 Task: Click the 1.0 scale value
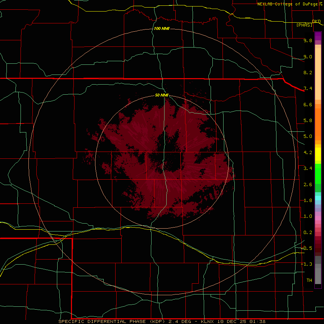pyautogui.click(x=308, y=216)
